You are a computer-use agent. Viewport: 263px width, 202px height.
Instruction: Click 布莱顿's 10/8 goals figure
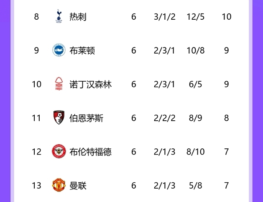(x=195, y=50)
